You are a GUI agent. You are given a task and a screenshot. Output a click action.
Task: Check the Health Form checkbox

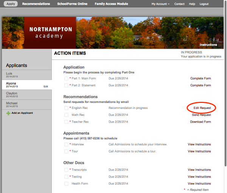66,184
